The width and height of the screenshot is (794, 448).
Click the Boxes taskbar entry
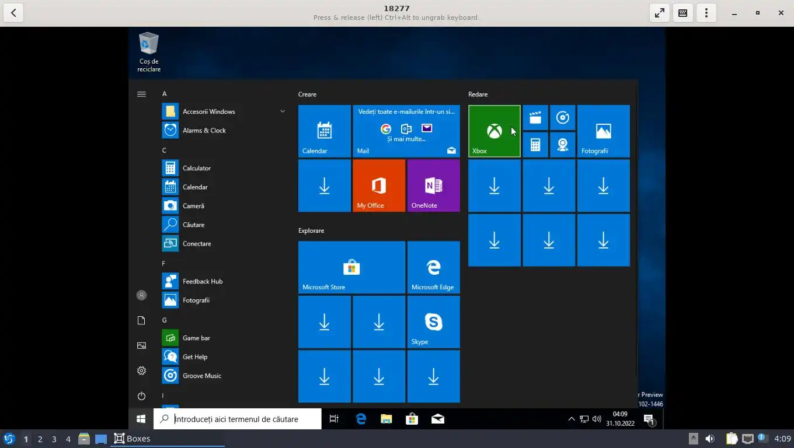(168, 439)
